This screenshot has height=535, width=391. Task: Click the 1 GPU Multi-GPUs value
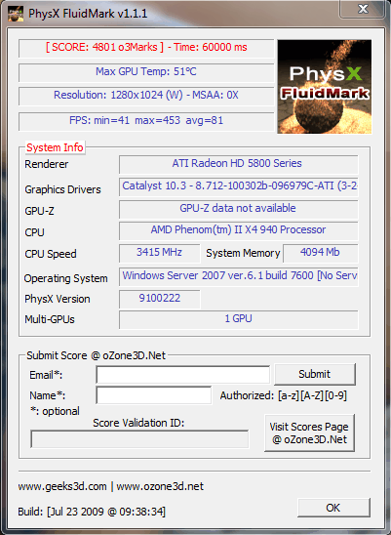click(238, 319)
